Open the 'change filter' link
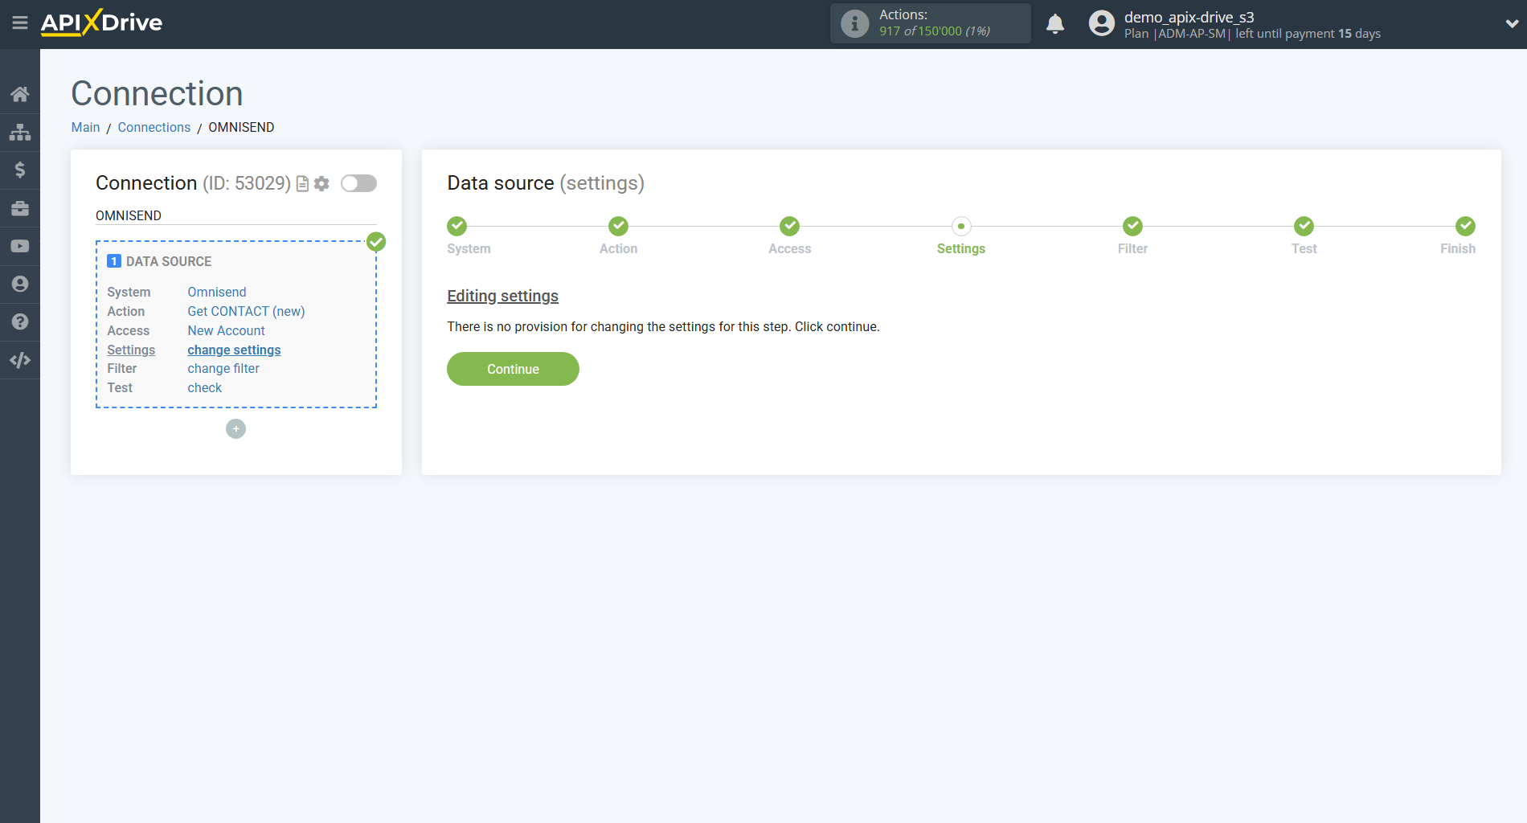 pyautogui.click(x=223, y=368)
